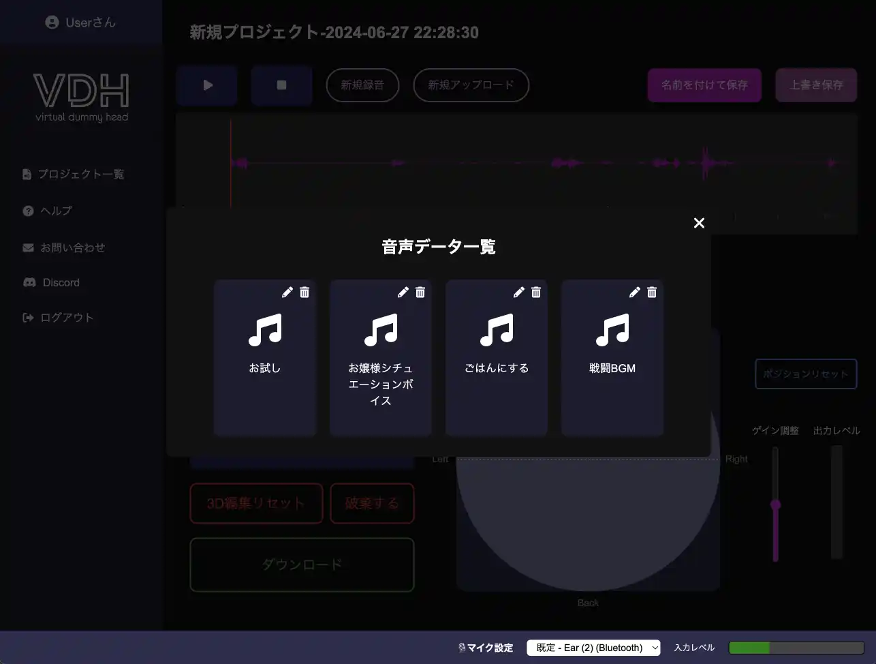
Task: Select the お嬢様シチュエーションボイス music note
Action: click(381, 330)
